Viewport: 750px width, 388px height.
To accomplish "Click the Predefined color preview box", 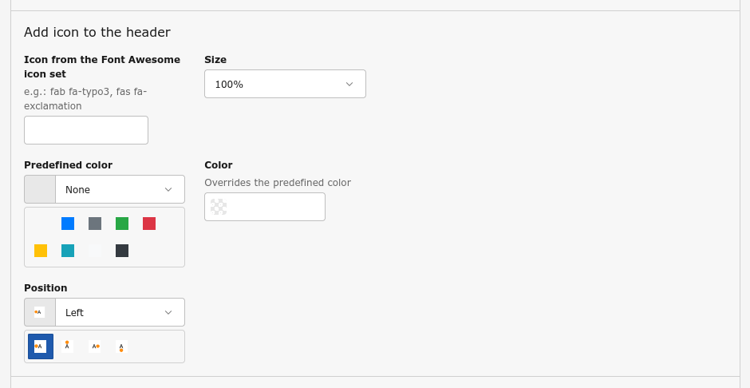I will 40,189.
